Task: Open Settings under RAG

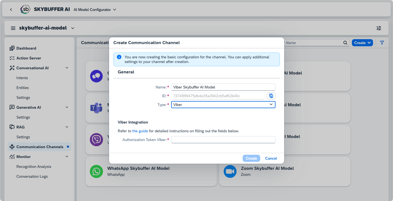Action: point(23,137)
